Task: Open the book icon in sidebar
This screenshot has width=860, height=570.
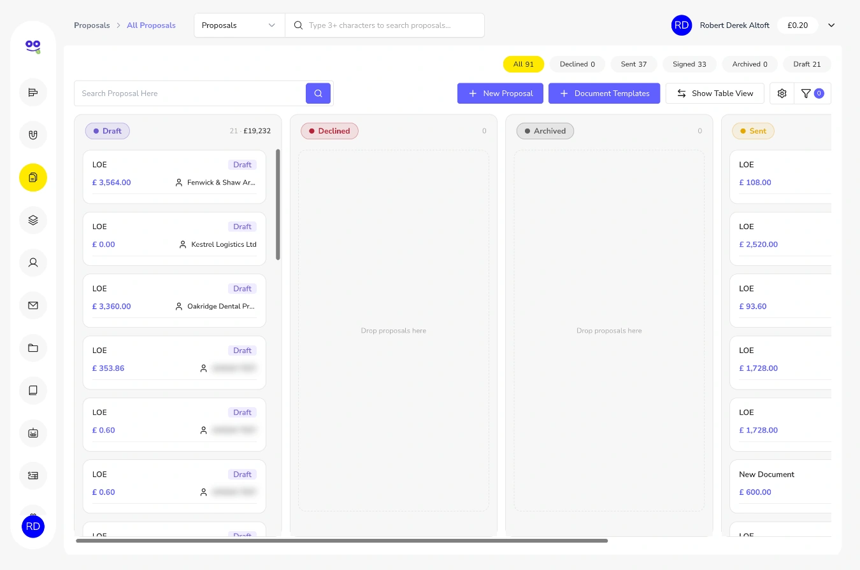Action: pyautogui.click(x=33, y=391)
